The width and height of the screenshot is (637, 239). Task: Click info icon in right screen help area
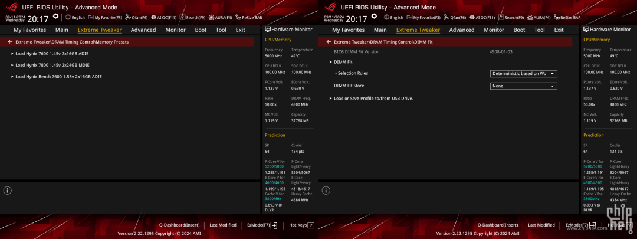tap(326, 190)
